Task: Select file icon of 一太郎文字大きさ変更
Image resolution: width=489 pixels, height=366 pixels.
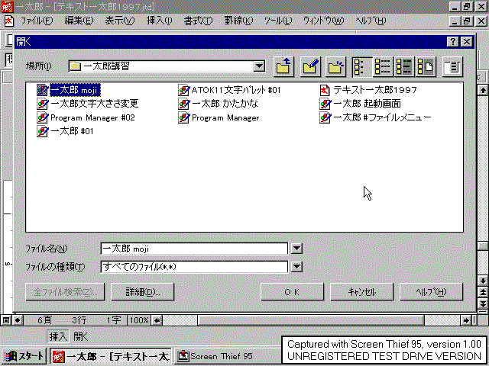Action: click(43, 104)
